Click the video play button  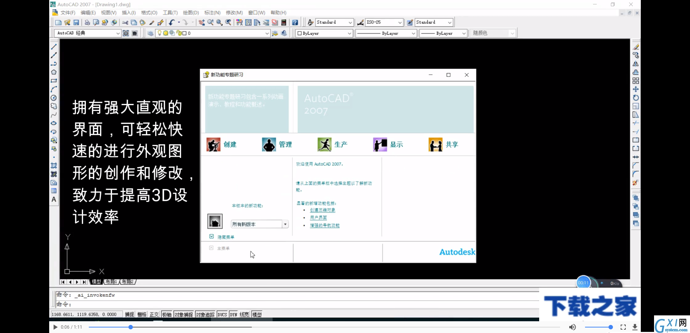(x=55, y=327)
